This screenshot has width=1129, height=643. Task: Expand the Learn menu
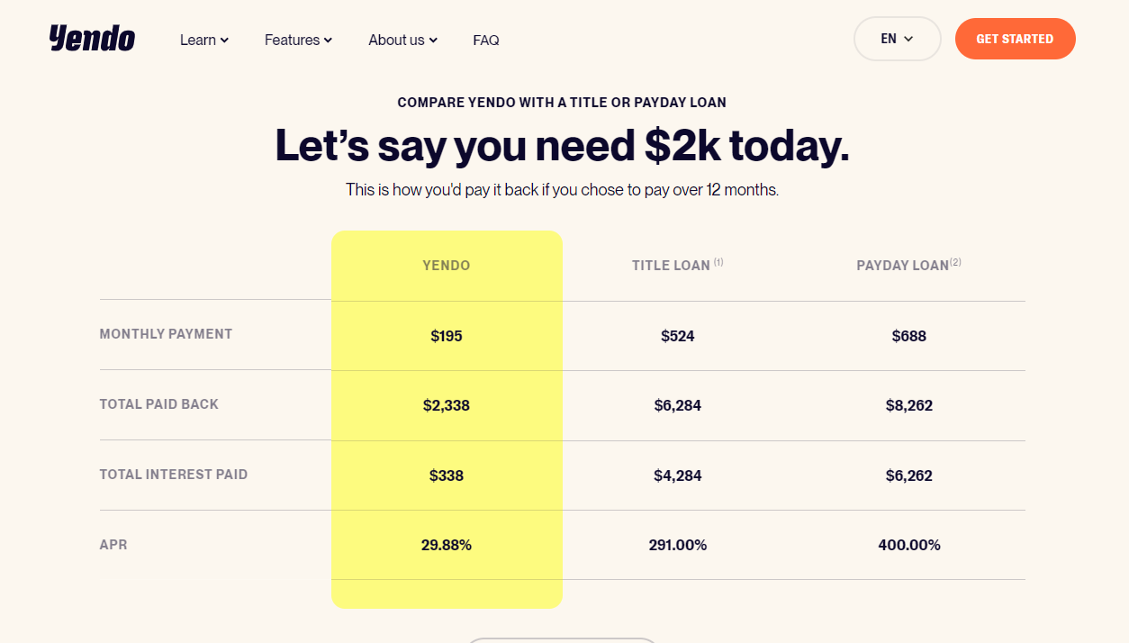click(204, 40)
